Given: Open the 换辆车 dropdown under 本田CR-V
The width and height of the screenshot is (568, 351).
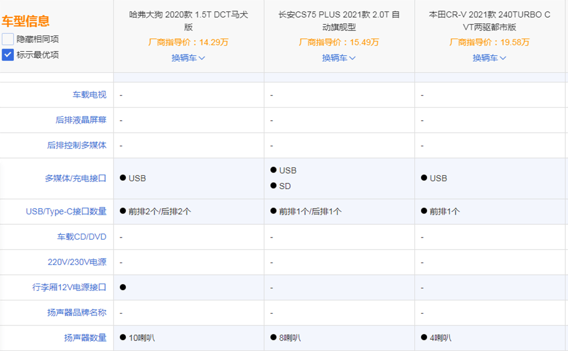Looking at the screenshot, I should pyautogui.click(x=488, y=57).
